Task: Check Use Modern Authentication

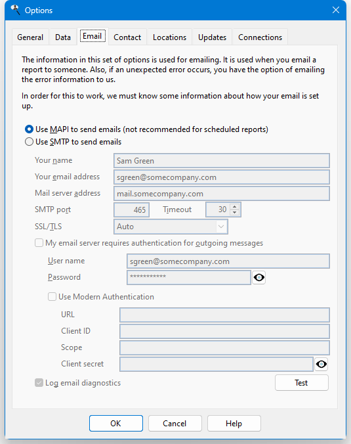Action: pos(52,297)
